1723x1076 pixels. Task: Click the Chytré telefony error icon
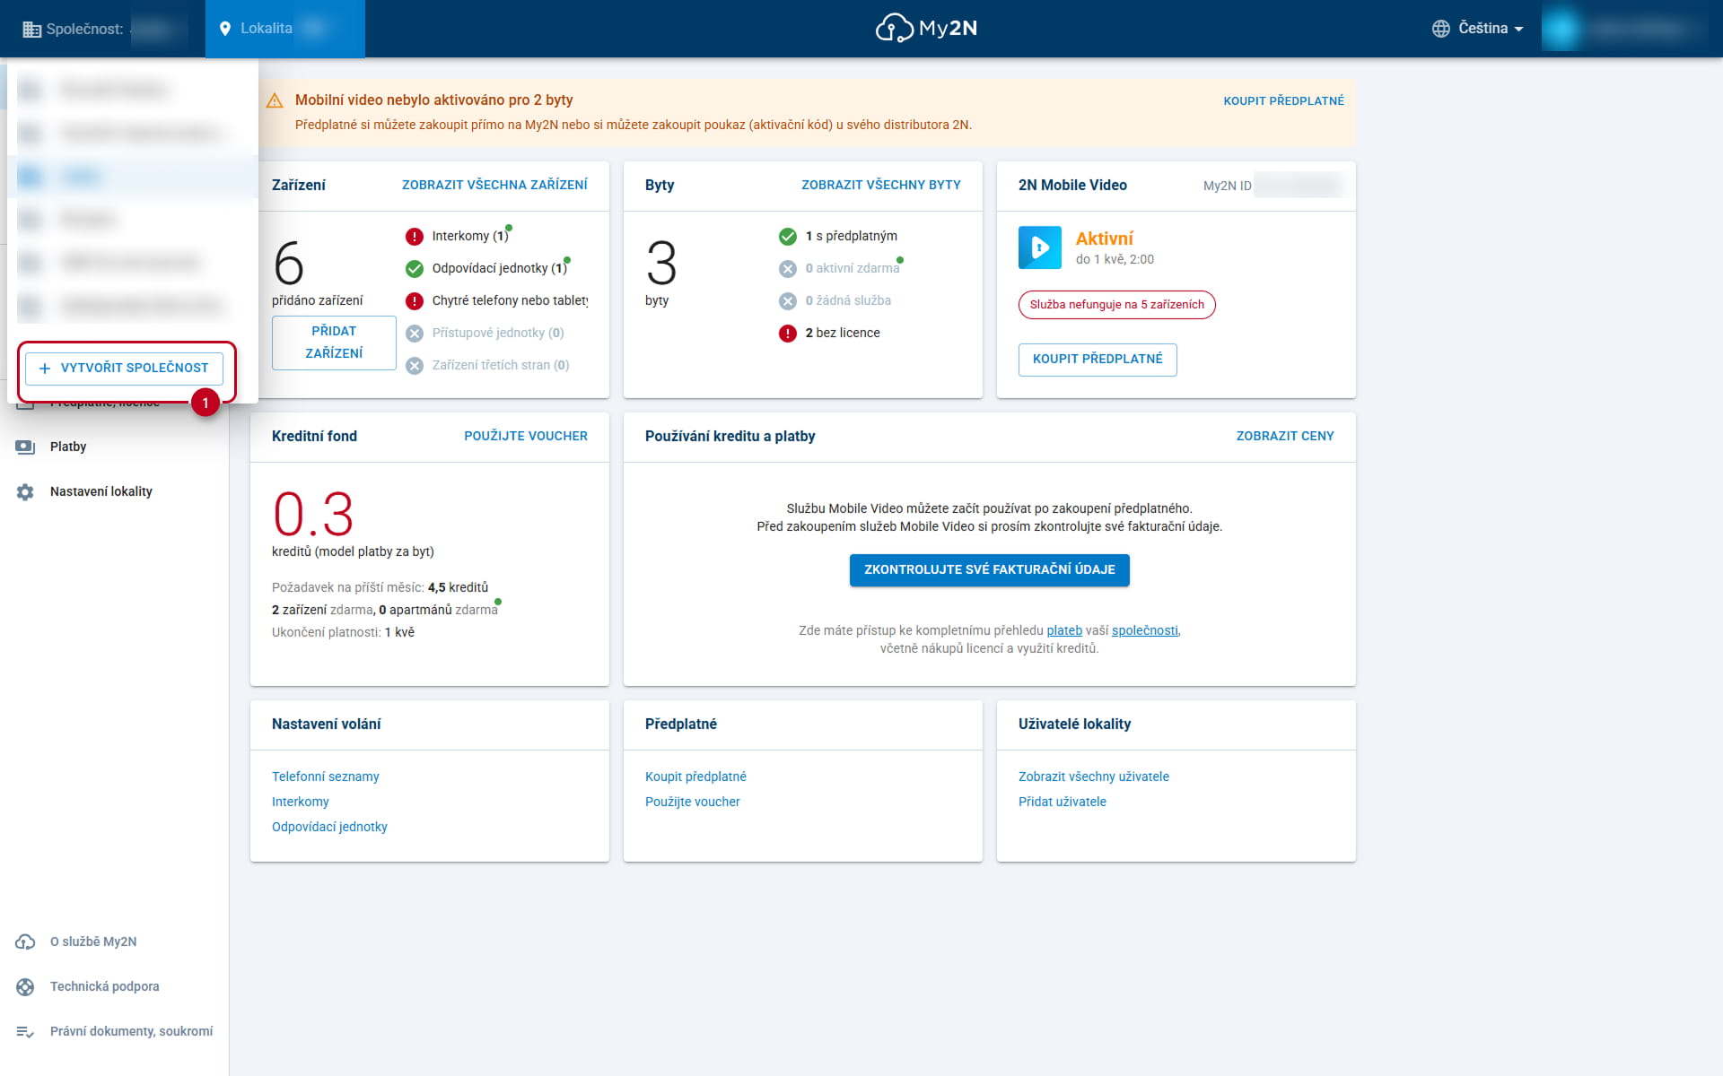pos(415,301)
